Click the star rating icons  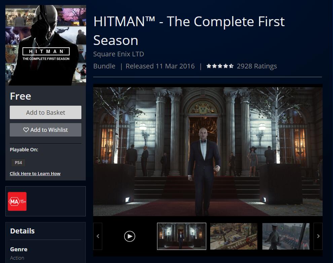(220, 66)
